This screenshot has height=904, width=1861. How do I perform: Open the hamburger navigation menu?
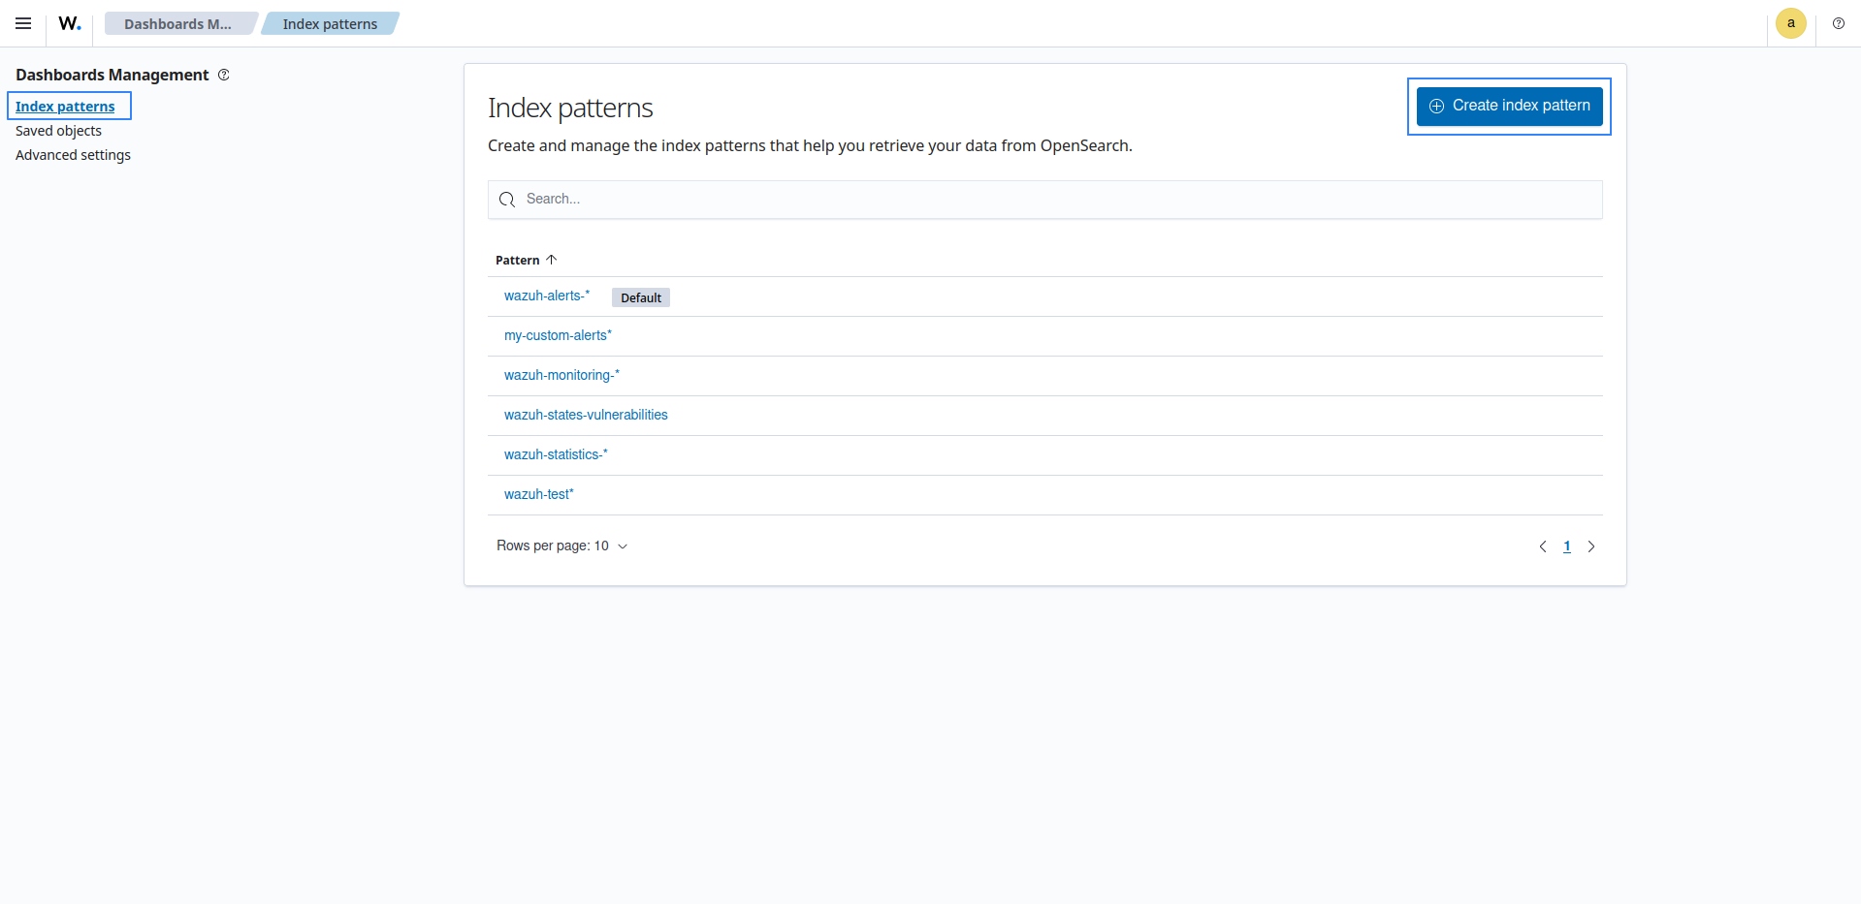(23, 23)
